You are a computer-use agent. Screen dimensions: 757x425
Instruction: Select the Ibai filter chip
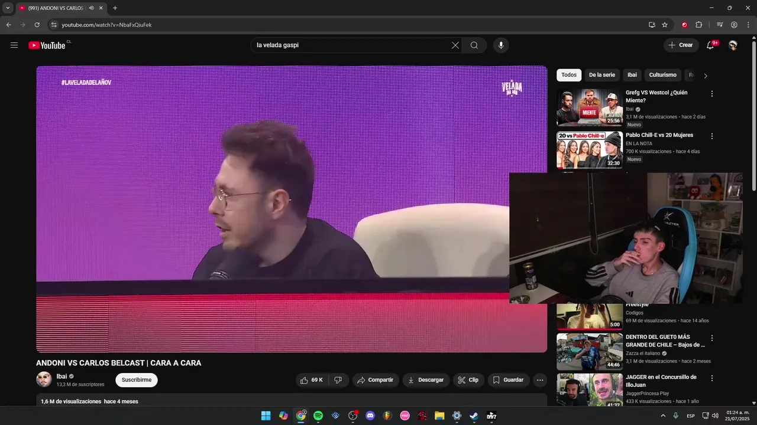(632, 75)
